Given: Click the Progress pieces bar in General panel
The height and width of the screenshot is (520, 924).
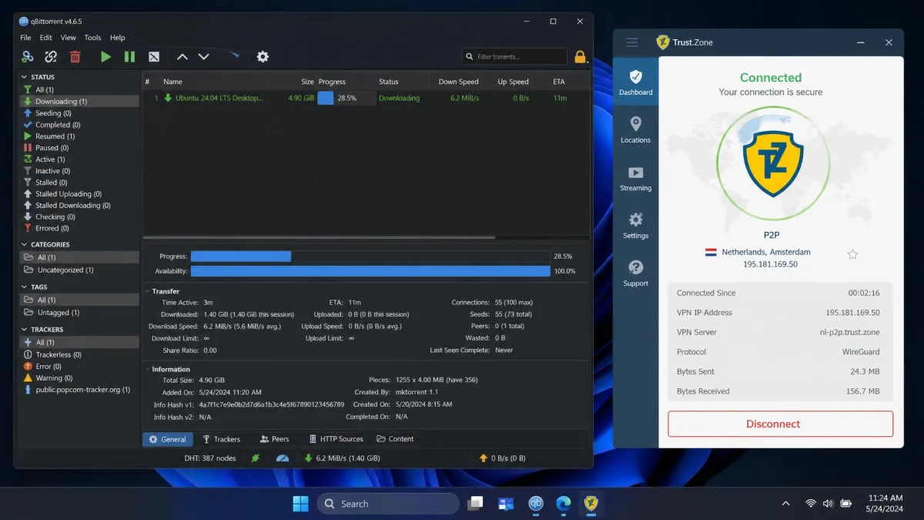Looking at the screenshot, I should coord(370,256).
